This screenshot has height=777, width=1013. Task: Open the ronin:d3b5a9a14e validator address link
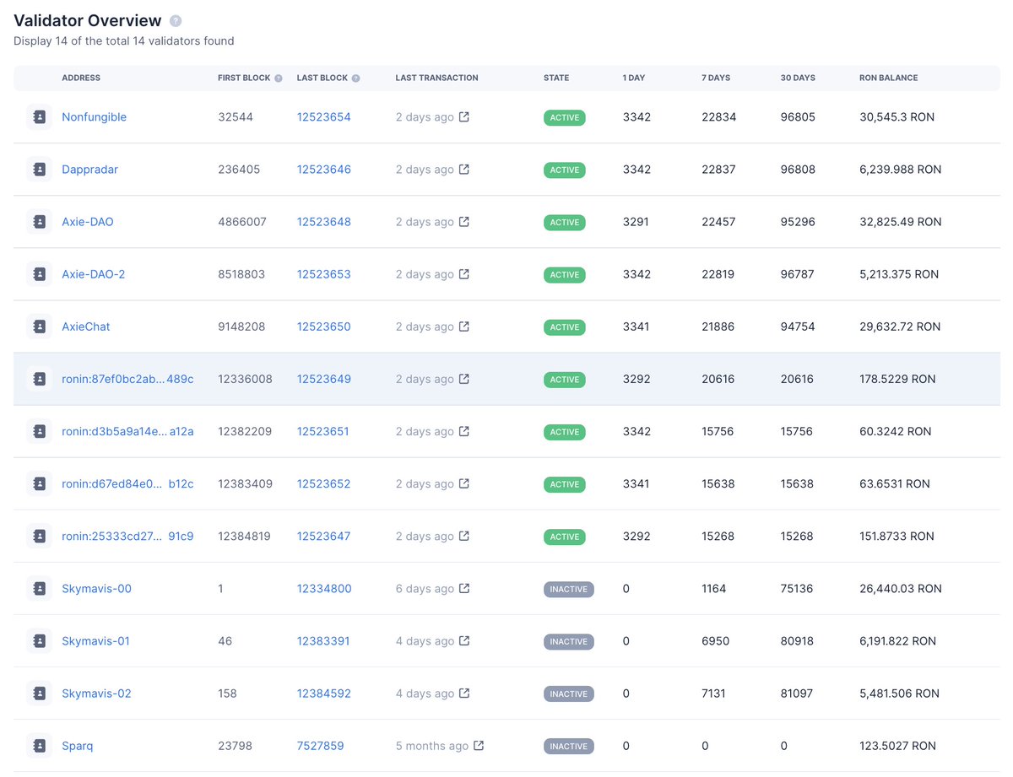(x=127, y=431)
